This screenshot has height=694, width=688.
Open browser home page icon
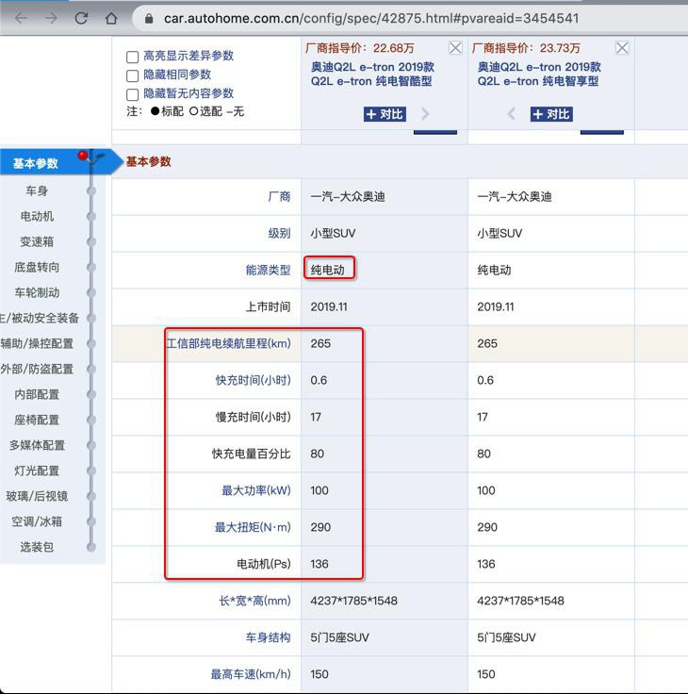point(111,18)
